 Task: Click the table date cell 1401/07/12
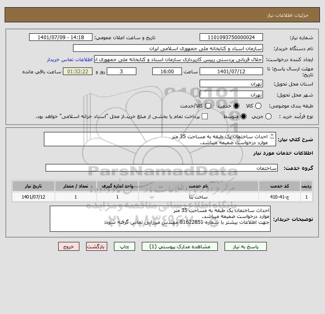[x=33, y=197]
